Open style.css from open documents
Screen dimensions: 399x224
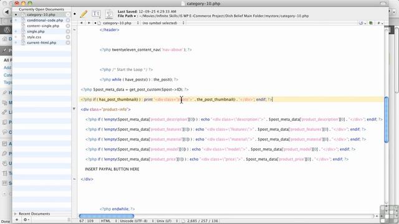(34, 37)
